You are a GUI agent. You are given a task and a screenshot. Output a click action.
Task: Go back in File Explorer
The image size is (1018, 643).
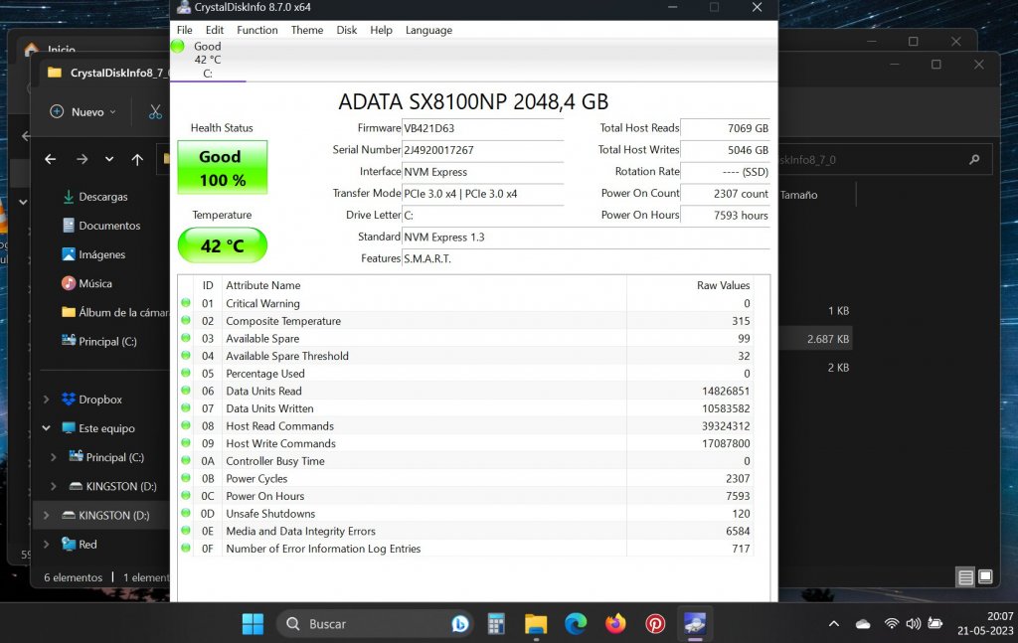50,159
